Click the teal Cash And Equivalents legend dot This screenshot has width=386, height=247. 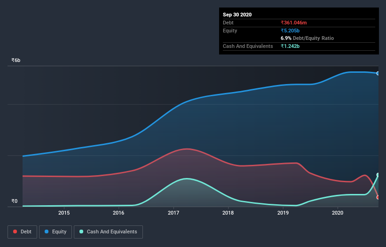pyautogui.click(x=81, y=232)
